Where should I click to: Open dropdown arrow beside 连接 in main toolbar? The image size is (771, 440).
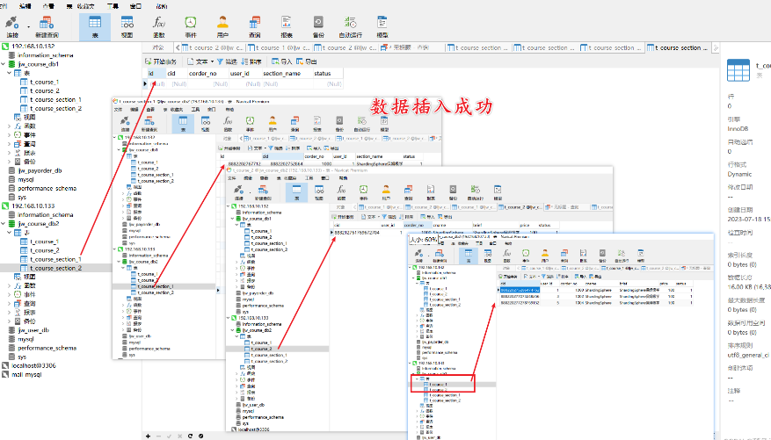[28, 26]
